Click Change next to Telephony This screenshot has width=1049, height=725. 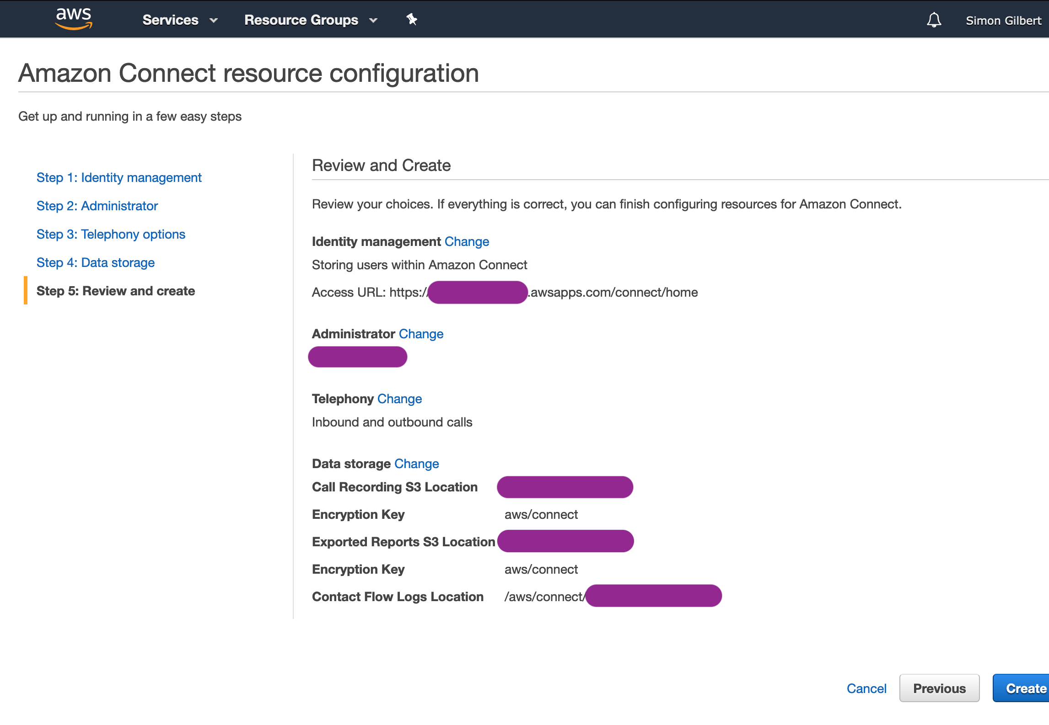point(399,399)
